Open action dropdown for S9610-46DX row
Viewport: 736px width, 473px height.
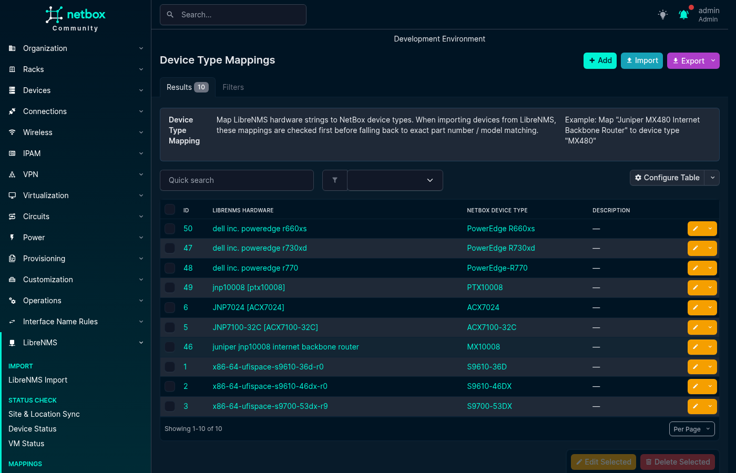(x=710, y=386)
